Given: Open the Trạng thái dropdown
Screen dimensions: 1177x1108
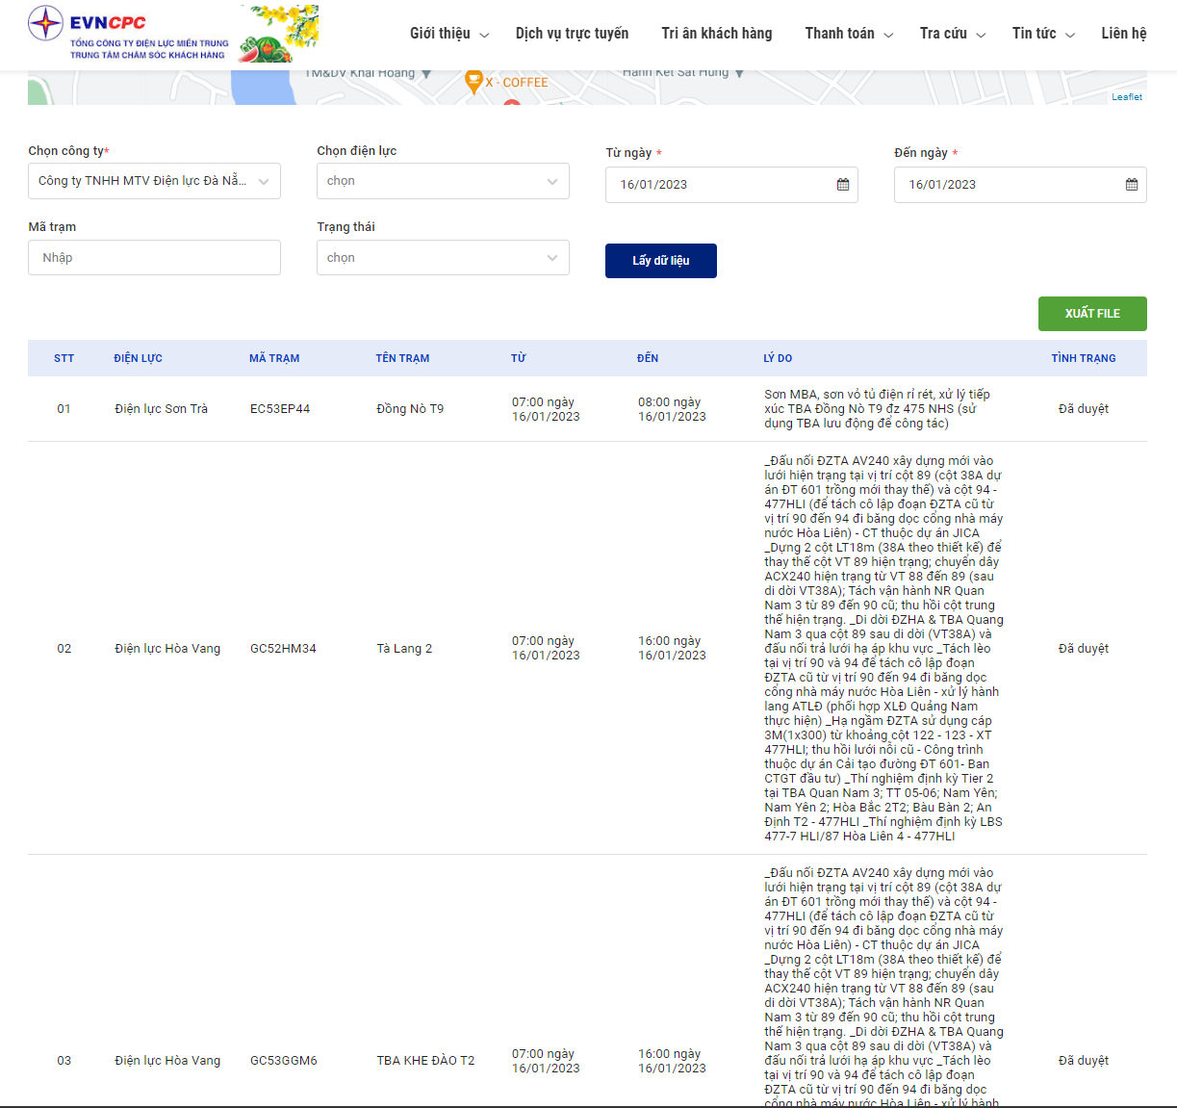Looking at the screenshot, I should (x=443, y=258).
